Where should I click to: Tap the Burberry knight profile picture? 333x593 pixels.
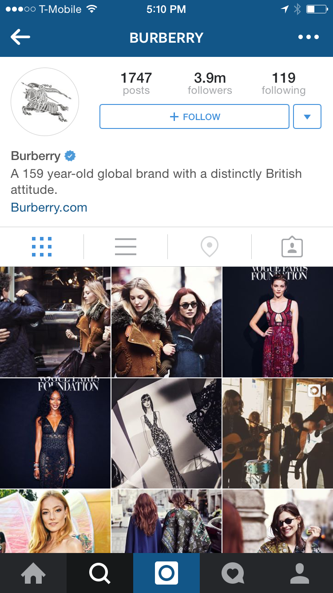tap(45, 102)
